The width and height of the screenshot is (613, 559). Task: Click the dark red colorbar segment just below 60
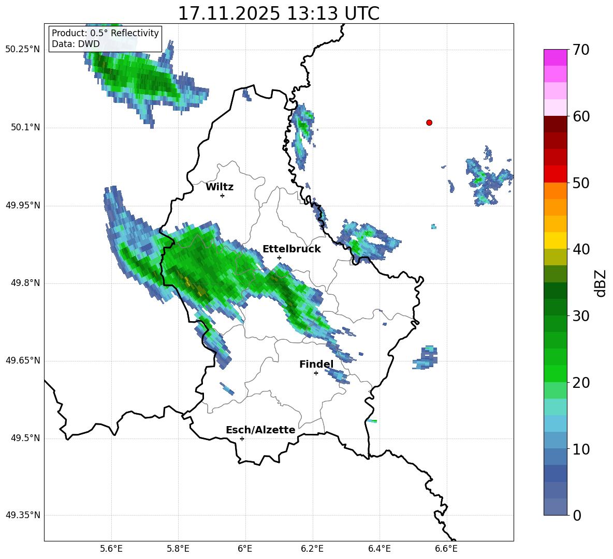555,124
